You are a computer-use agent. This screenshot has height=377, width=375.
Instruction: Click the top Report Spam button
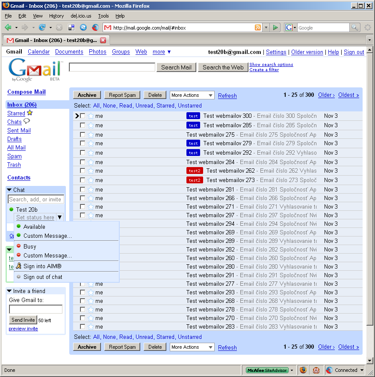(x=122, y=95)
